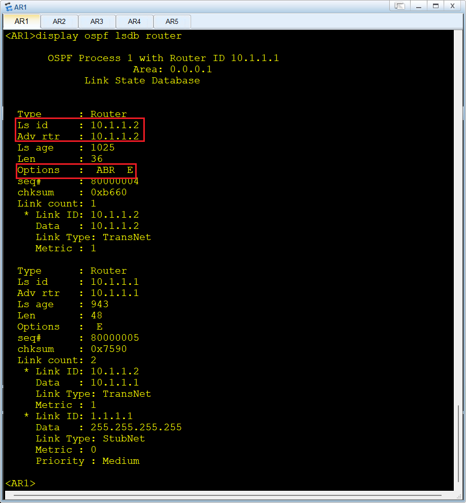Minimize the AR1 terminal window
The width and height of the screenshot is (466, 503).
point(419,6)
